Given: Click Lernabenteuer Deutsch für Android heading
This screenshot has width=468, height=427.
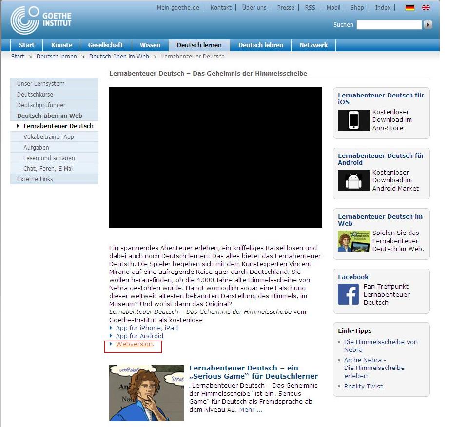Looking at the screenshot, I should click(x=381, y=159).
